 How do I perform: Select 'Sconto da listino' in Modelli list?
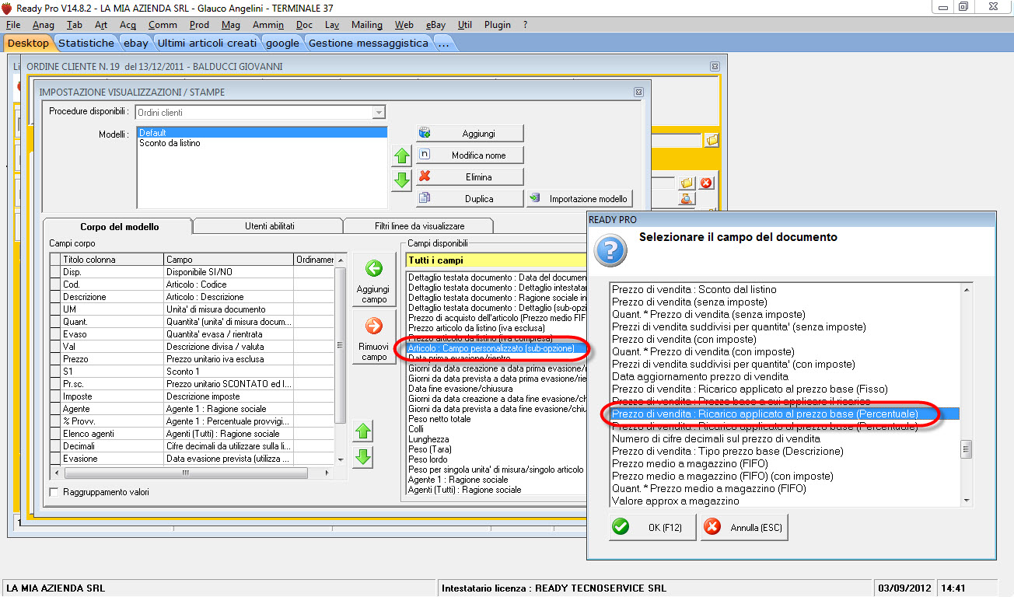click(170, 143)
